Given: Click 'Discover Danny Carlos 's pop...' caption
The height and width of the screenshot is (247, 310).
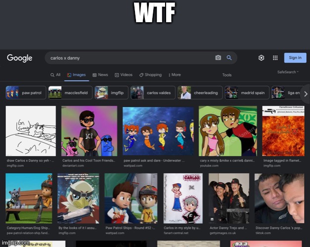Looking at the screenshot, I should (x=279, y=228).
